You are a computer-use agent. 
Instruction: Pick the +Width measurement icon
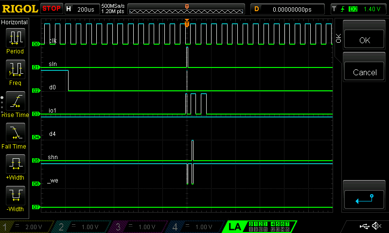click(x=15, y=167)
